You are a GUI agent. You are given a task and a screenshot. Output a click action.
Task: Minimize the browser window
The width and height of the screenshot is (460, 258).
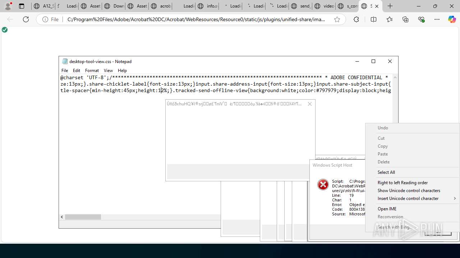(419, 6)
